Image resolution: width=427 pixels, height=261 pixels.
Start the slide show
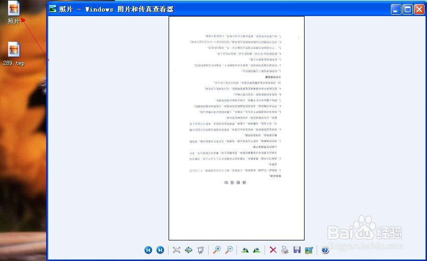point(200,250)
